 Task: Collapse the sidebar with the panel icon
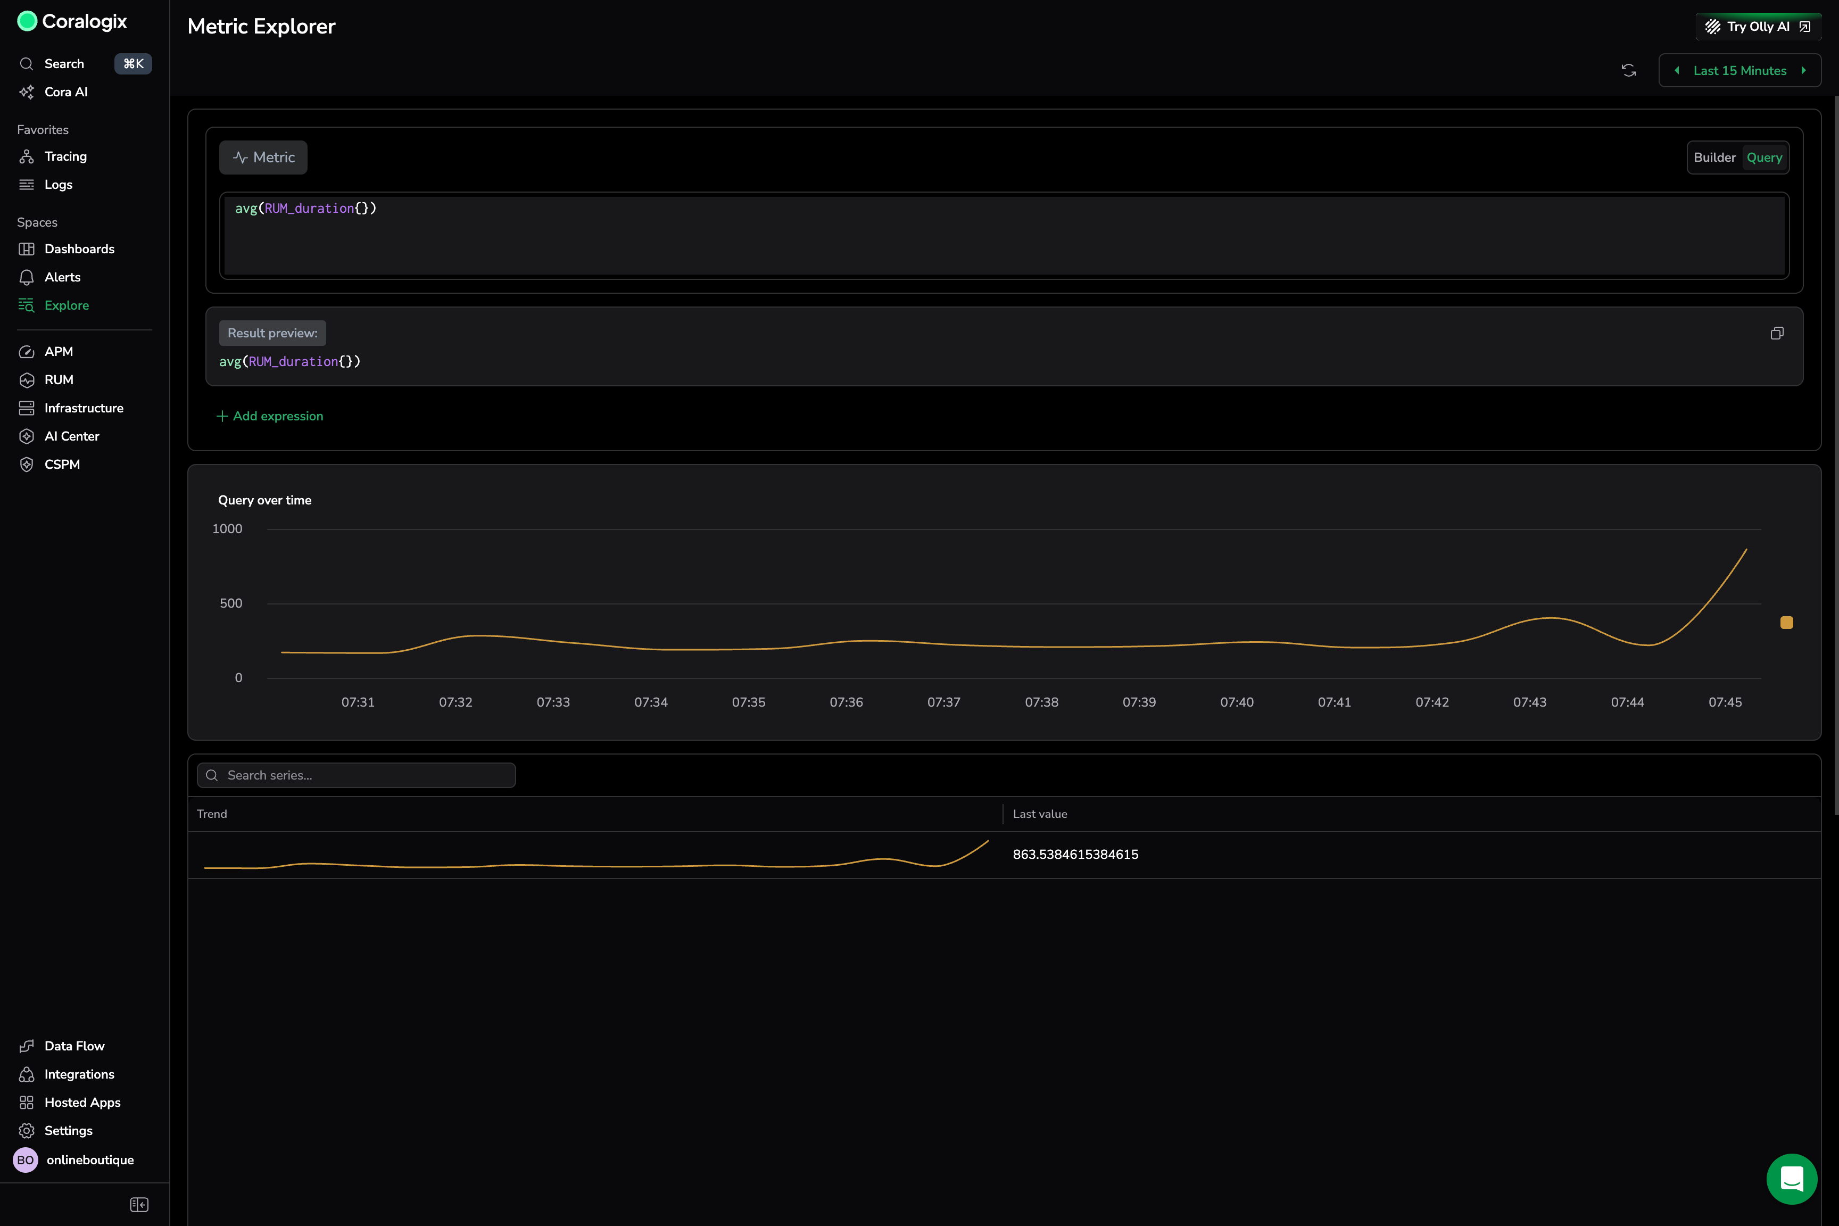tap(139, 1204)
